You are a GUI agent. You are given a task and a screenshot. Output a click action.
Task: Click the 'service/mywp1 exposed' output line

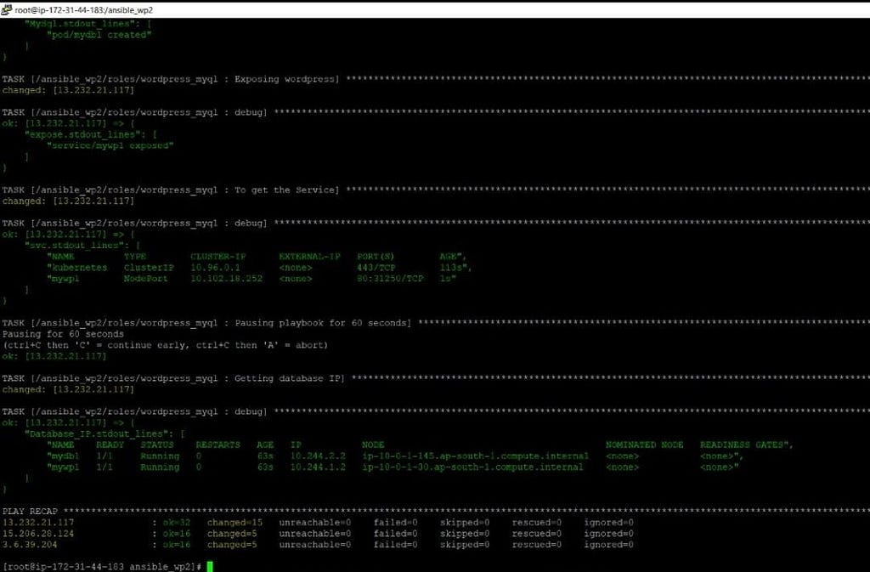(110, 145)
